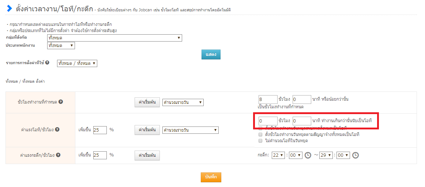
Task: Click clock icon after night-shift end time
Action: [355, 155]
